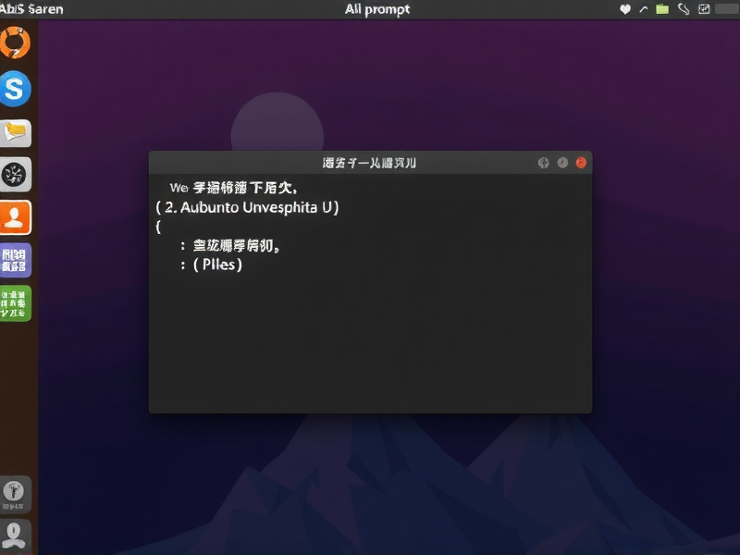Toggle the camera status icon in system tray

pos(704,8)
